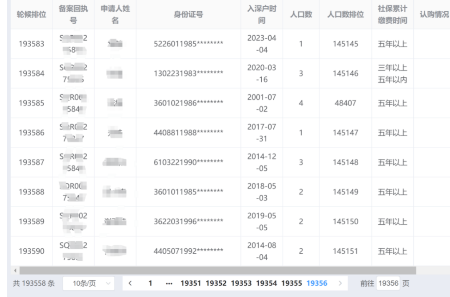Screen dimensions: 450x297
Task: Go to page 19355
Action: [x=292, y=283]
